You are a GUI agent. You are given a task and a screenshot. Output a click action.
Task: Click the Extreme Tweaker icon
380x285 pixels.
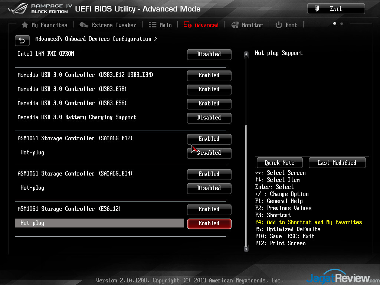tap(84, 25)
